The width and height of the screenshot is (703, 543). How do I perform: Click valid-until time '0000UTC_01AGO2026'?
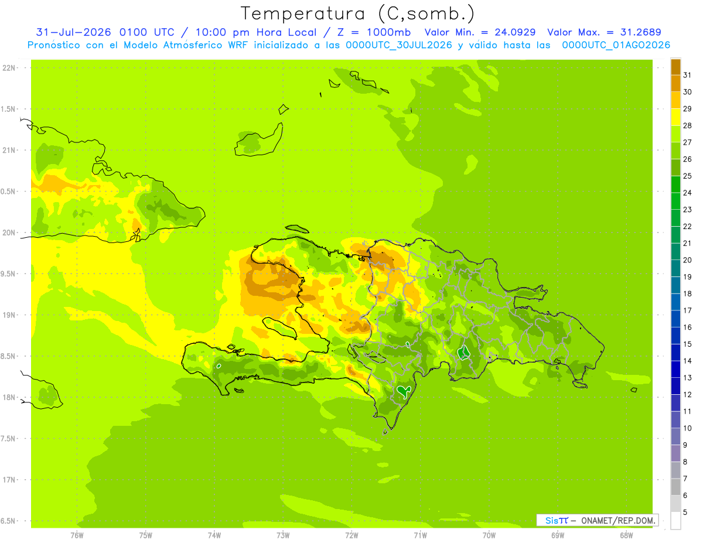coord(616,45)
